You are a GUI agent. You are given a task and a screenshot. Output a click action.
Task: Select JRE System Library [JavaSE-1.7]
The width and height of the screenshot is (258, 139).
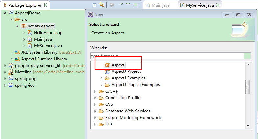51,52
